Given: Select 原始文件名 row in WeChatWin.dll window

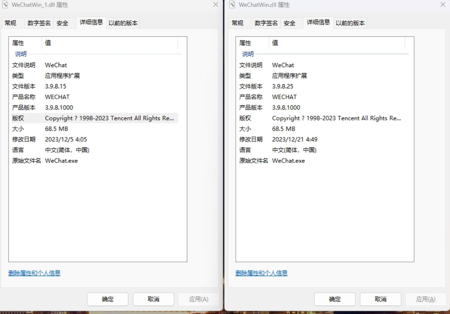Looking at the screenshot, I should [x=321, y=160].
